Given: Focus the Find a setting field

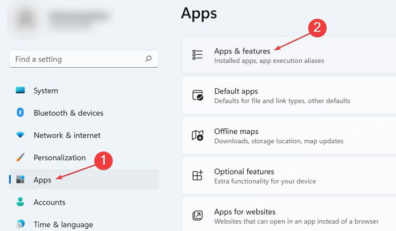Looking at the screenshot, I should (x=84, y=59).
